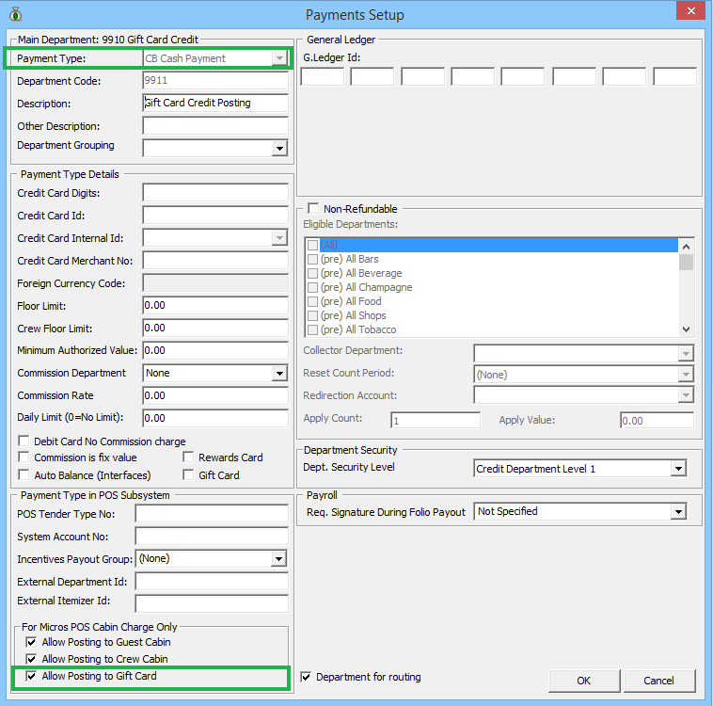713x706 pixels.
Task: Click the POS Tender Type No field
Action: tap(212, 514)
